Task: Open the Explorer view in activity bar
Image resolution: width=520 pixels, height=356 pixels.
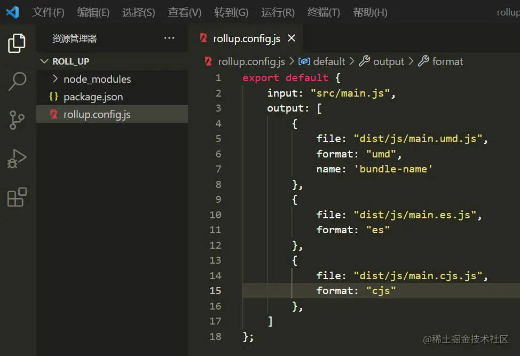Action: [x=17, y=43]
